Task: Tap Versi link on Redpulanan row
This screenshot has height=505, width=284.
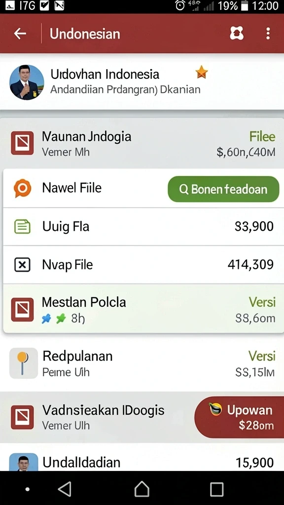Action: click(262, 356)
